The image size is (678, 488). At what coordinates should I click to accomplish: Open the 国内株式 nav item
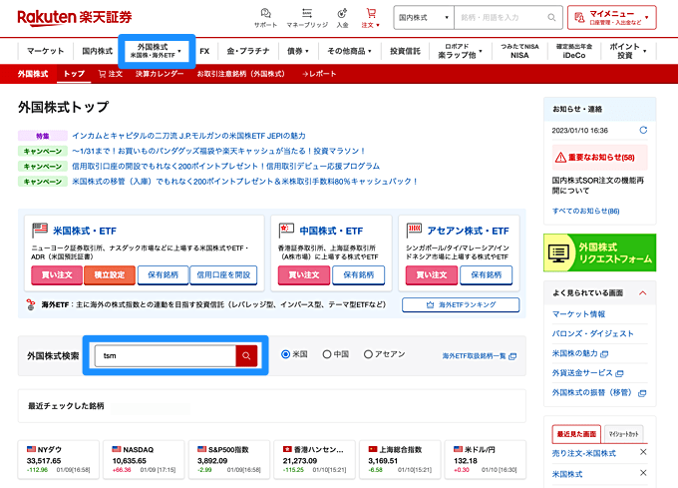pyautogui.click(x=98, y=51)
